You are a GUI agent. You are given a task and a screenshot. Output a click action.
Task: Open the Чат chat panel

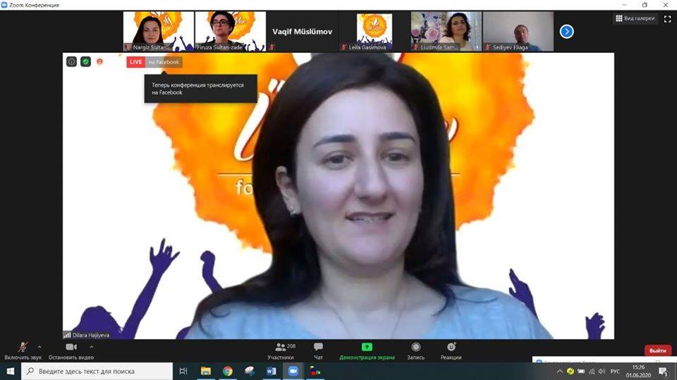tap(318, 348)
